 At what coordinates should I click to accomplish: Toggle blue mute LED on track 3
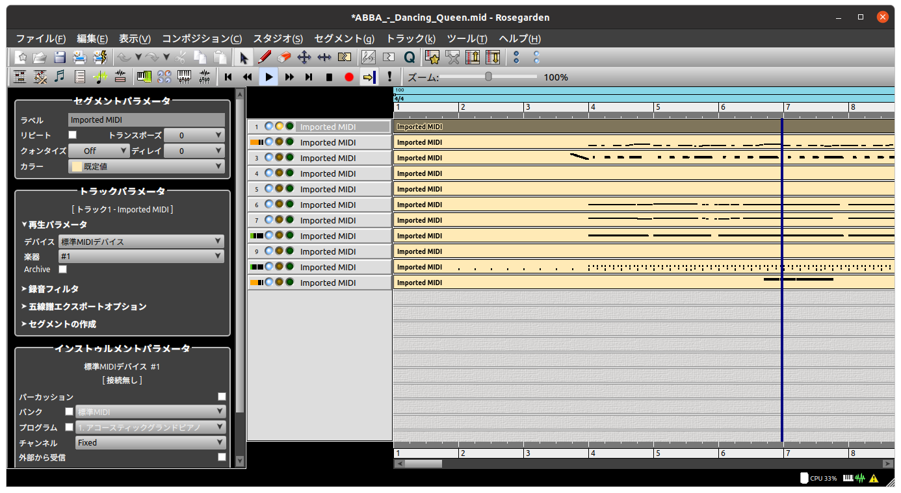269,157
